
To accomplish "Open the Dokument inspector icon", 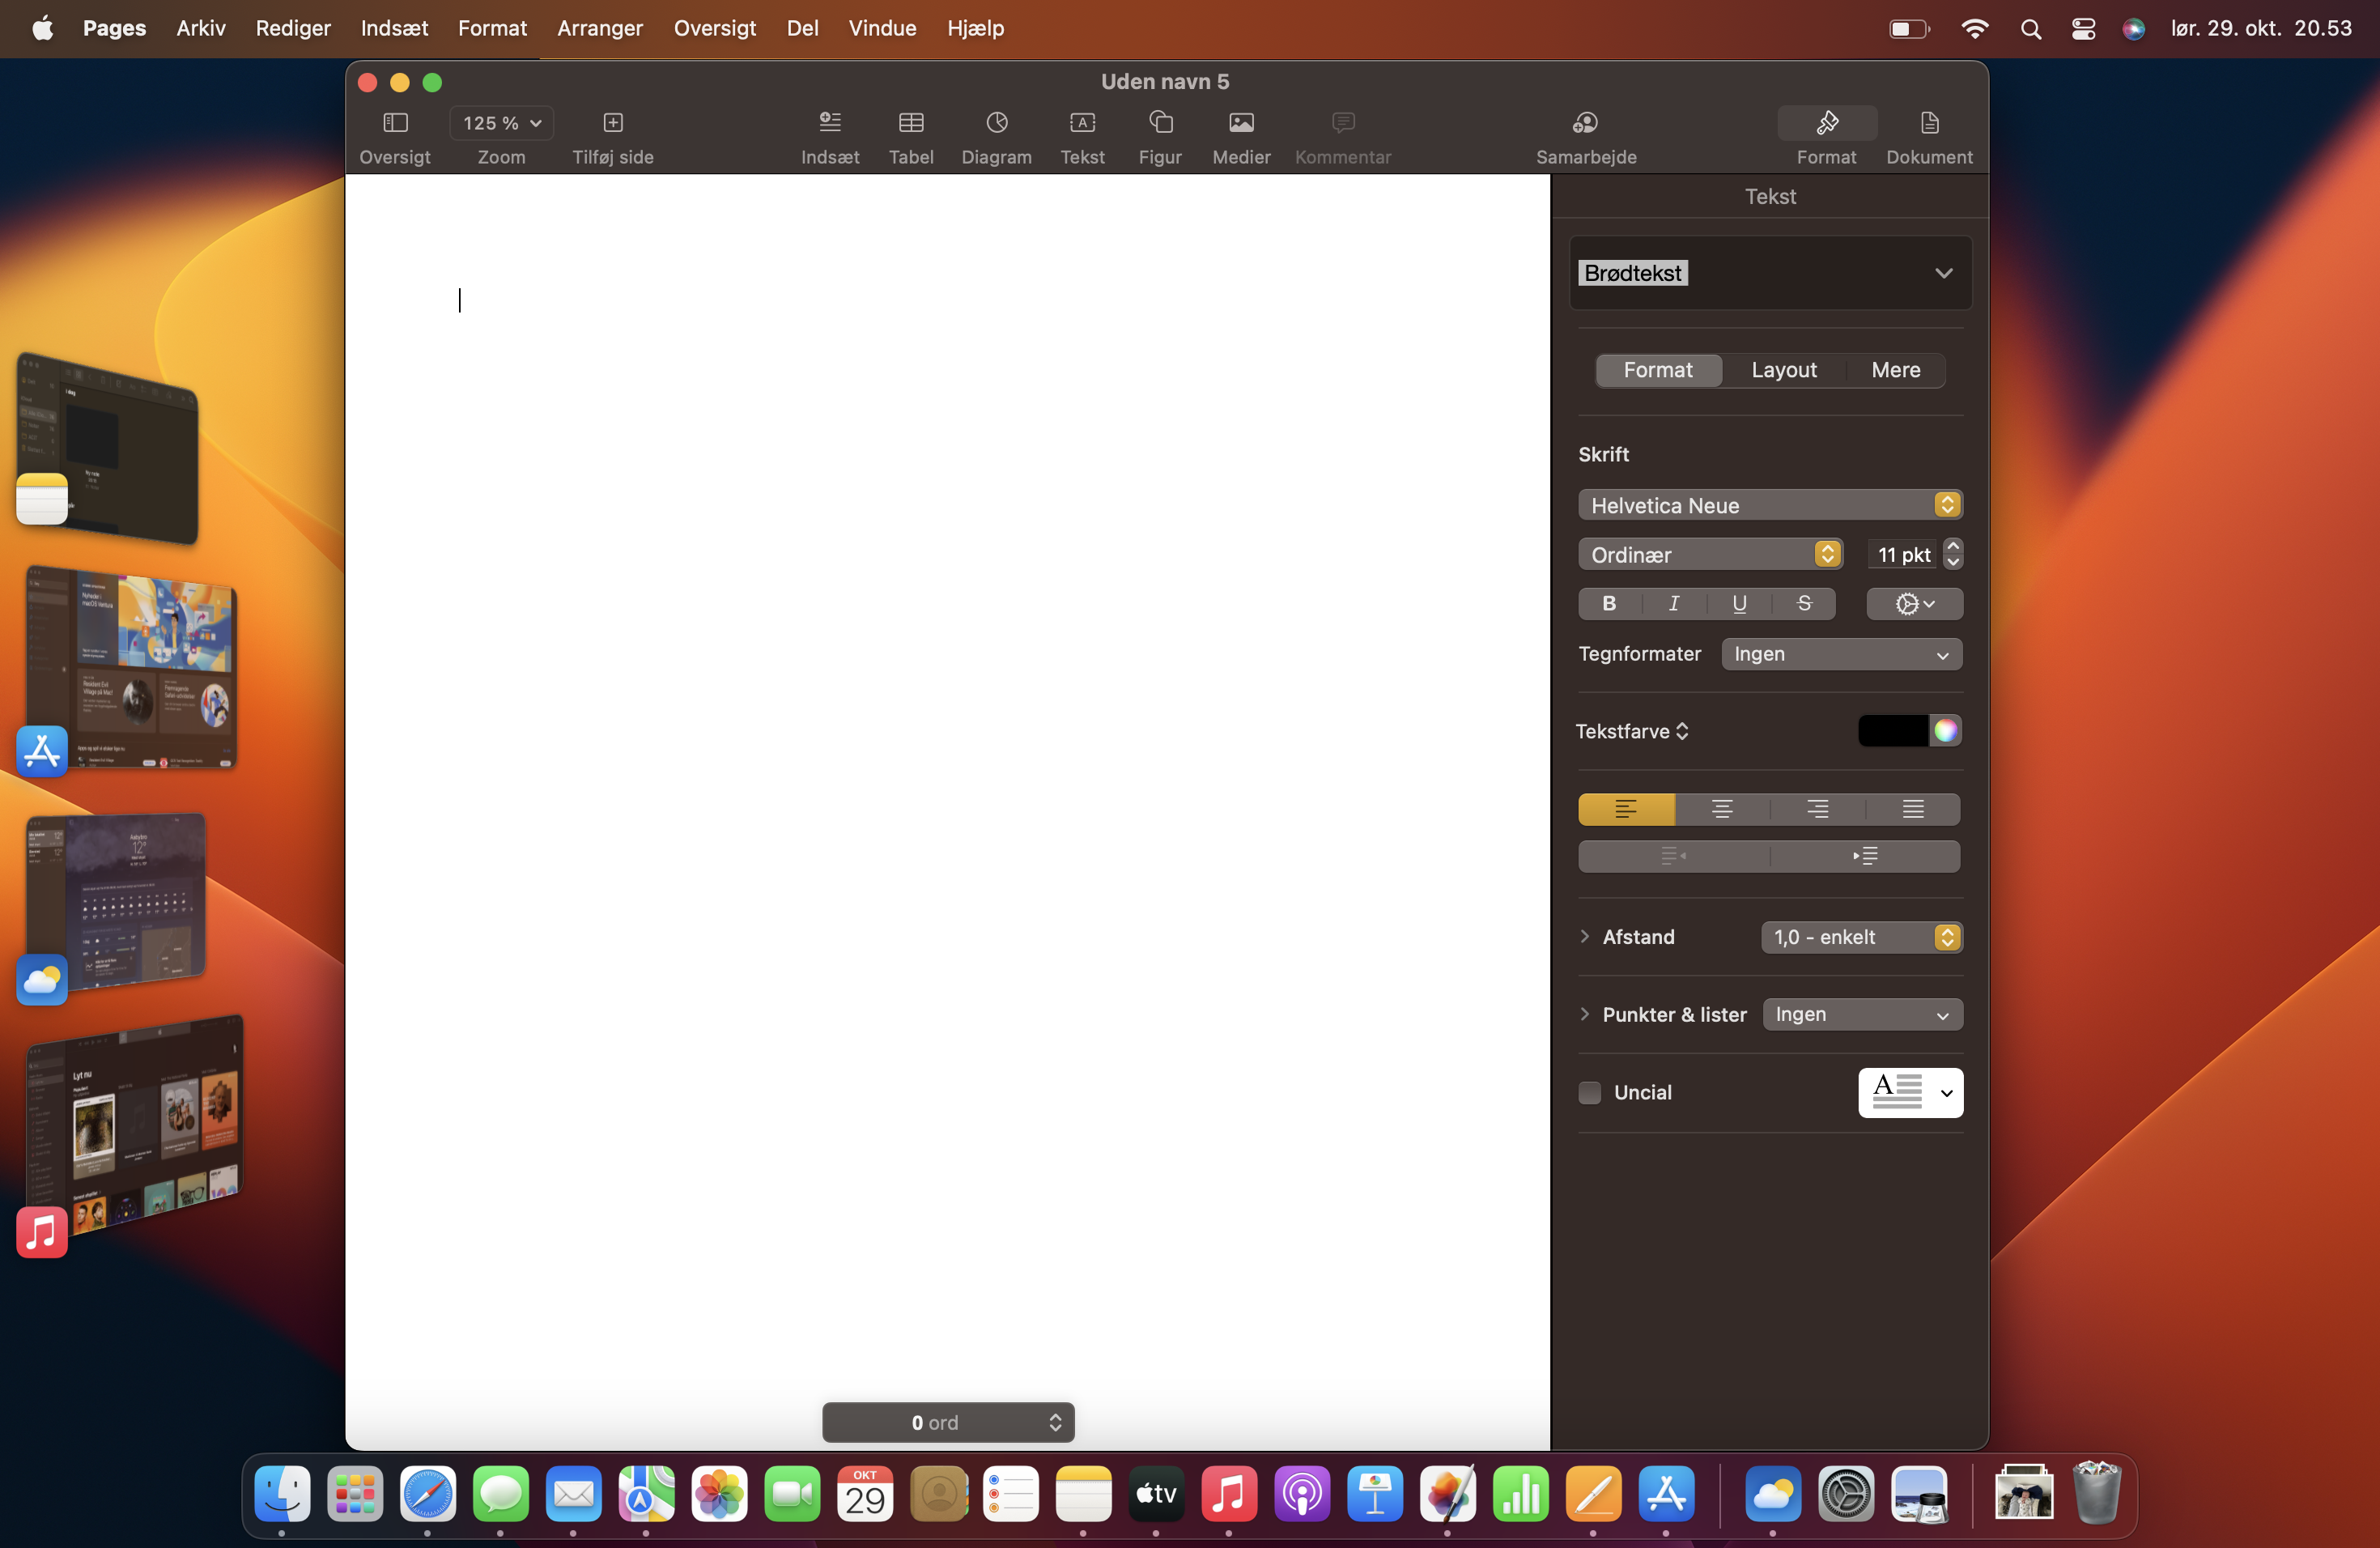I will click(x=1928, y=123).
